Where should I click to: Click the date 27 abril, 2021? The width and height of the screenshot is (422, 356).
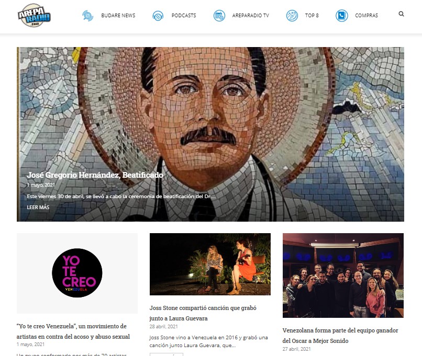pyautogui.click(x=296, y=349)
